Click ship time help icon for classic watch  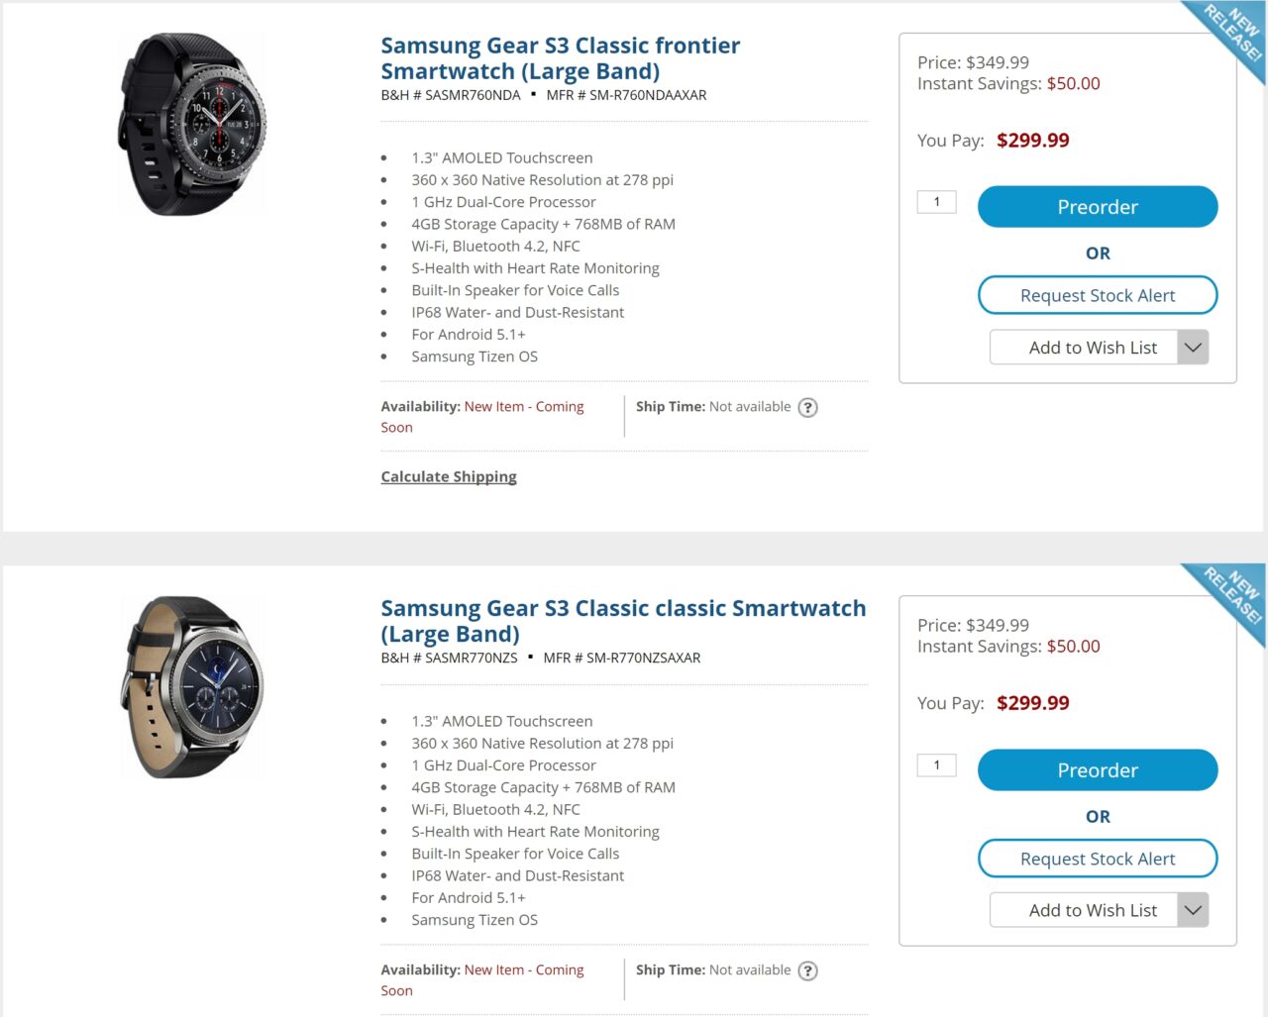(808, 970)
